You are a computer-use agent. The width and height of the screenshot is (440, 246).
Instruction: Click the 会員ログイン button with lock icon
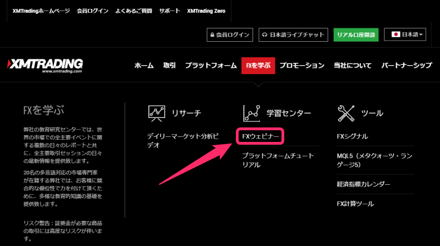(x=230, y=35)
